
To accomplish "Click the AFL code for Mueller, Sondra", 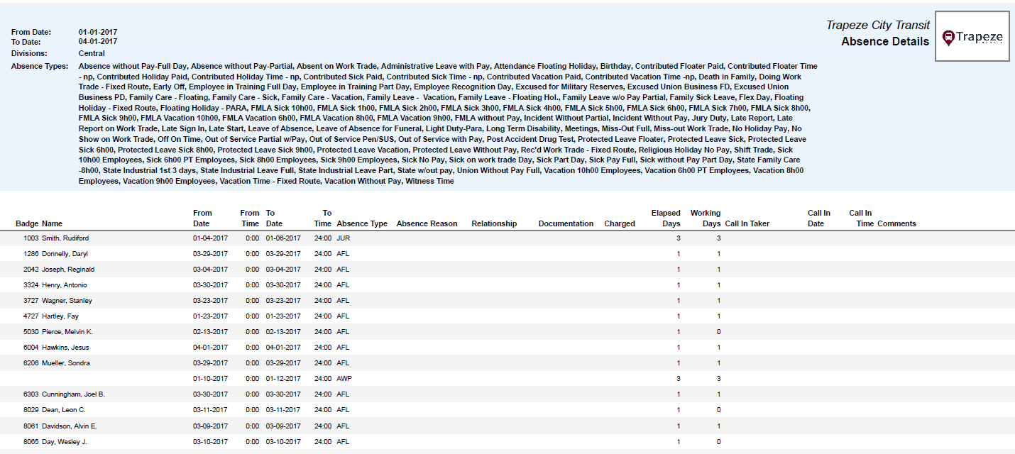I will (344, 362).
